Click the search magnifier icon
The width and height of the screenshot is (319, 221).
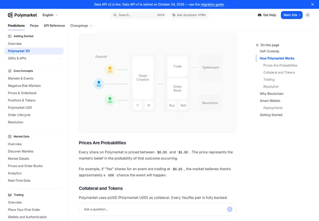click(115, 15)
